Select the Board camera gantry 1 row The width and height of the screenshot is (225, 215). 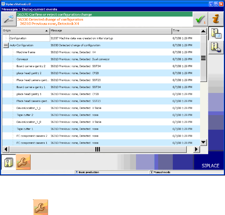point(101,87)
